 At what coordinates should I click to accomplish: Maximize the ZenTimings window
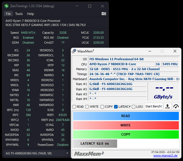(x=90, y=6)
